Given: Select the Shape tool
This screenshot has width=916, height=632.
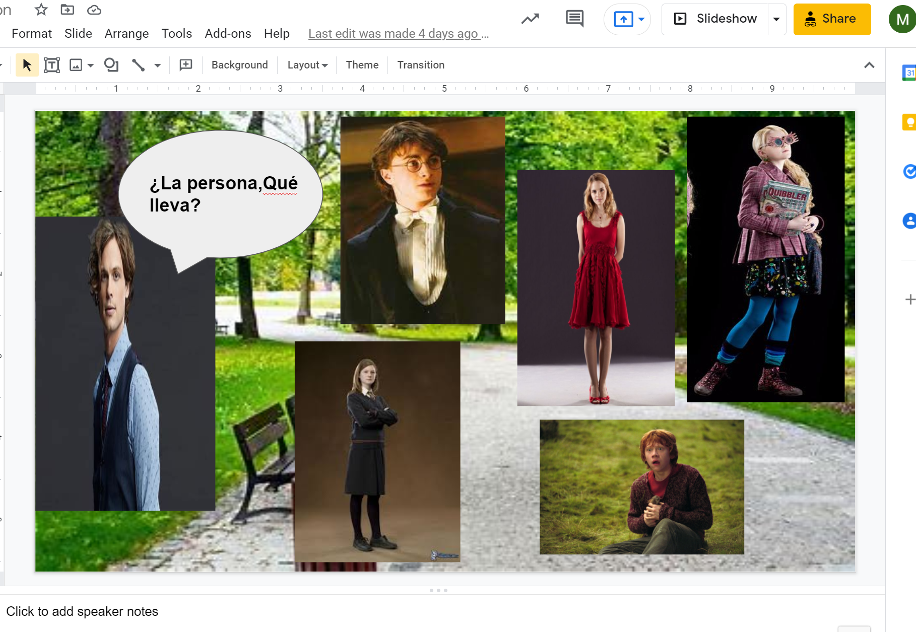Looking at the screenshot, I should [x=111, y=65].
